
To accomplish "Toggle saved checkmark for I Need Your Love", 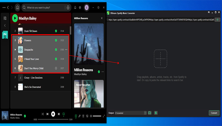I will pos(56,59).
